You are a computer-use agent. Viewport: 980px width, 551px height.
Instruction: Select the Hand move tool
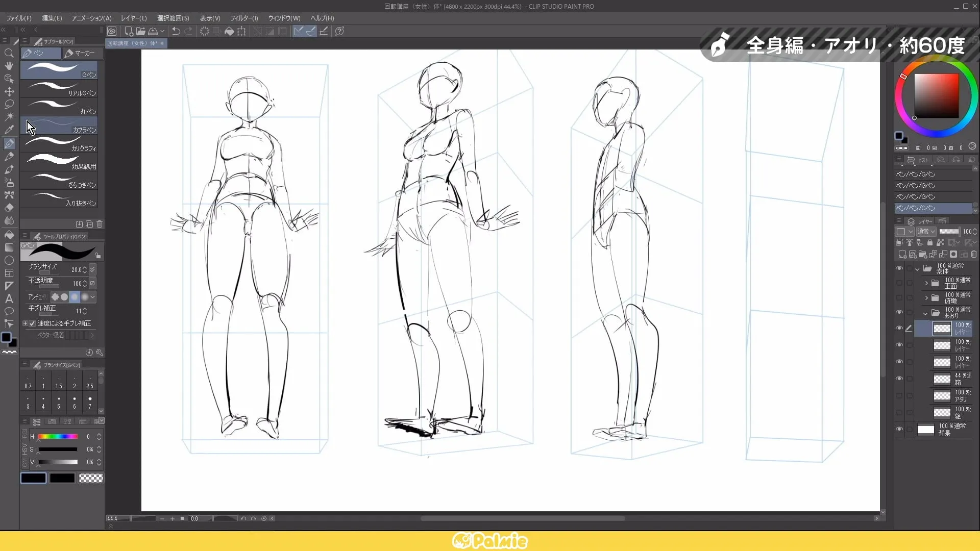point(9,66)
